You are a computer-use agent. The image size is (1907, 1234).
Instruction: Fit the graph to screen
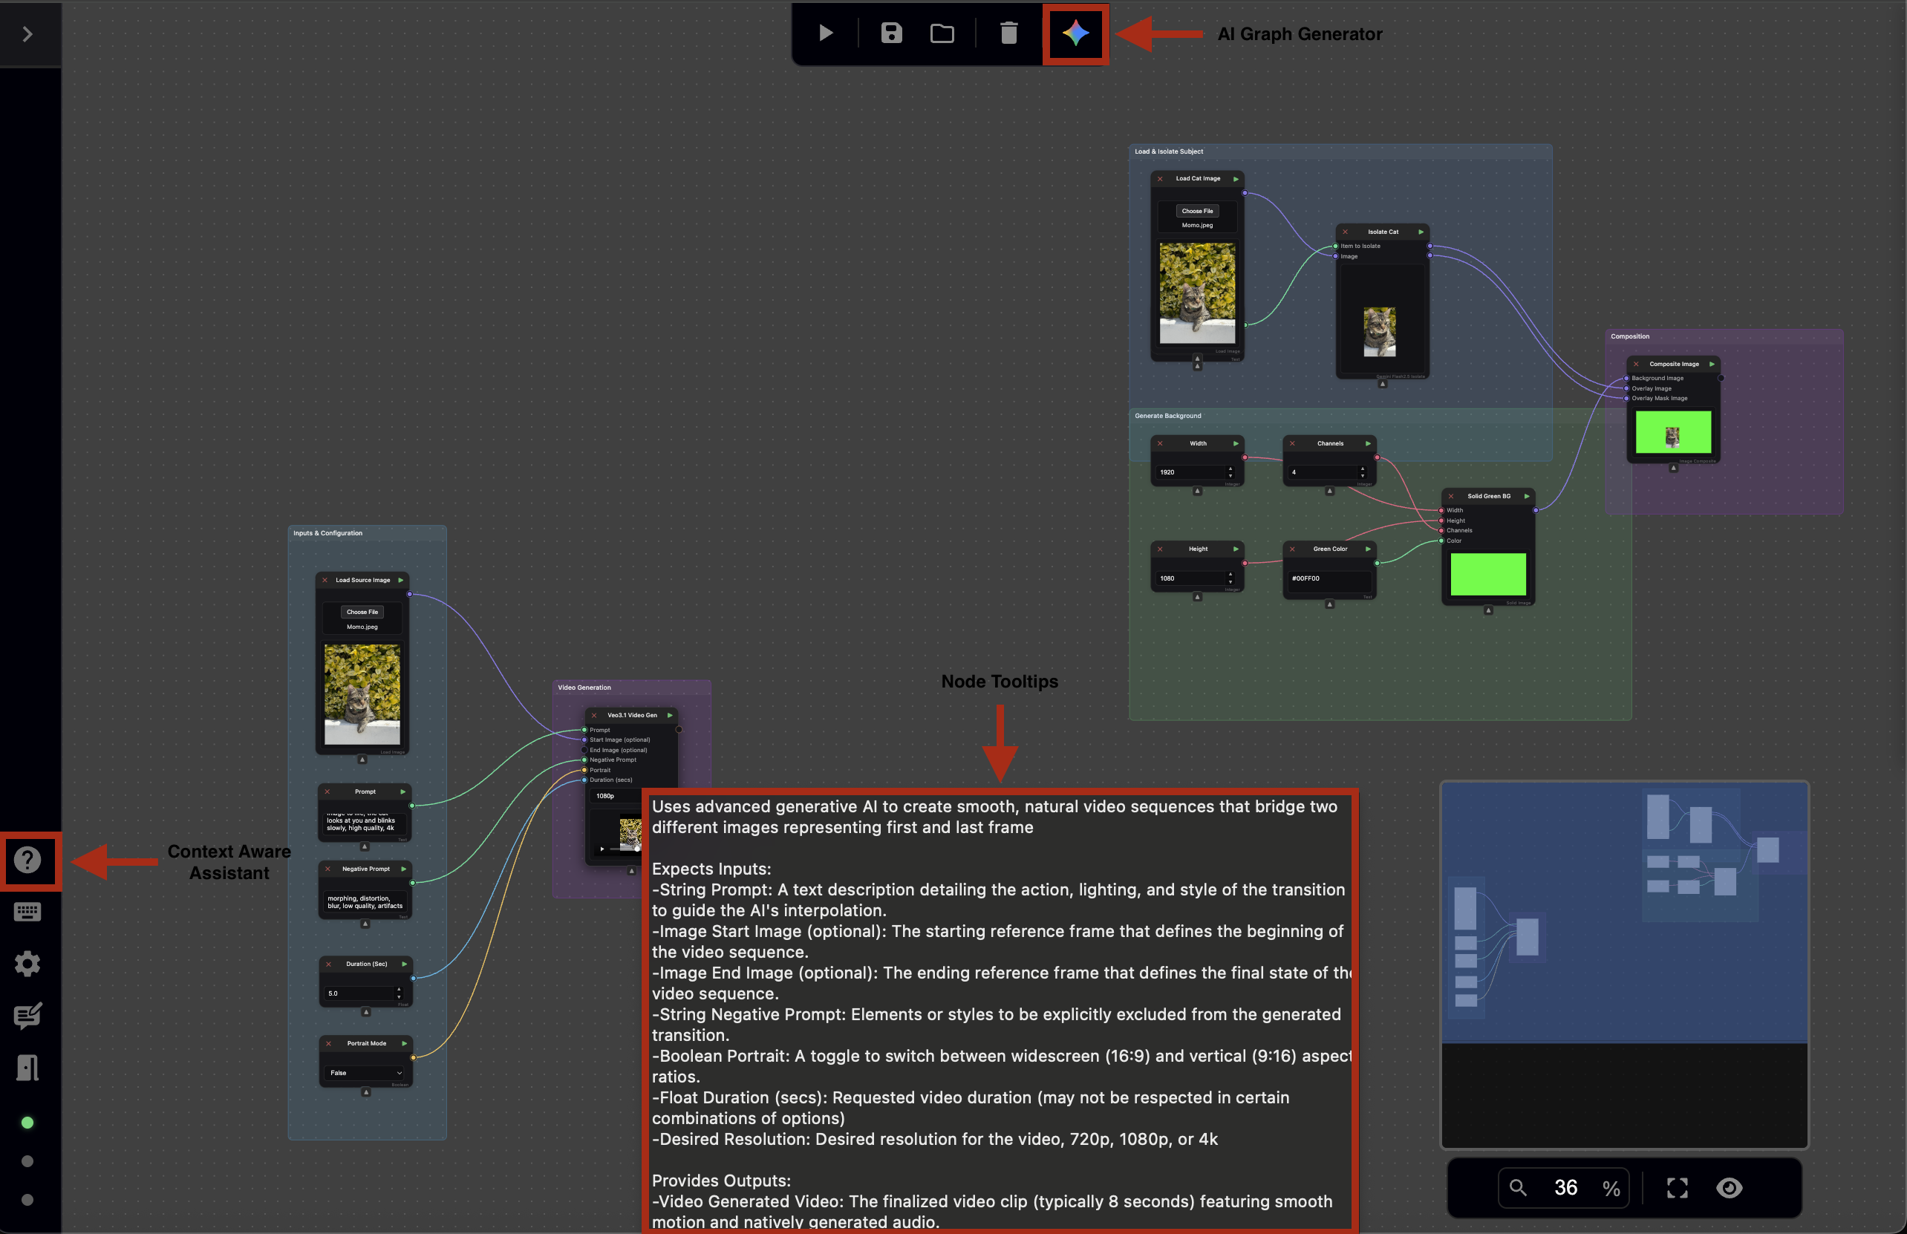1677,1187
